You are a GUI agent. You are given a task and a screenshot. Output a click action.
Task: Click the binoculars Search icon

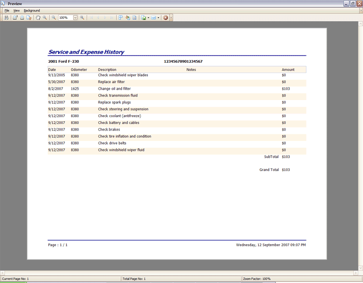coord(6,18)
